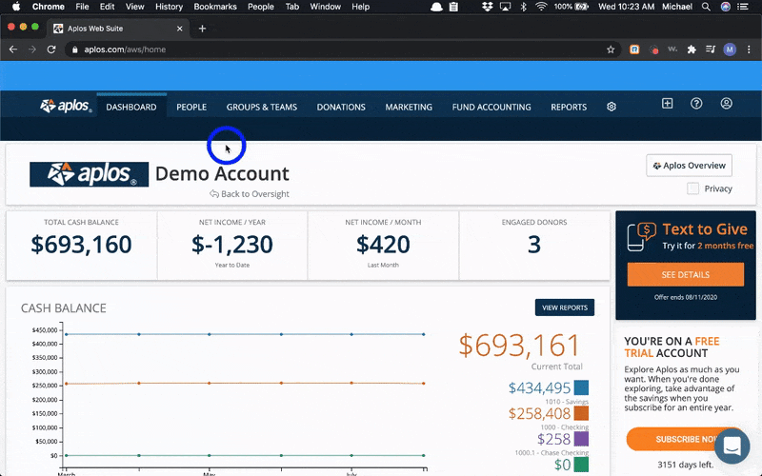Click the blue 1010 Savings legend swatch

click(581, 387)
